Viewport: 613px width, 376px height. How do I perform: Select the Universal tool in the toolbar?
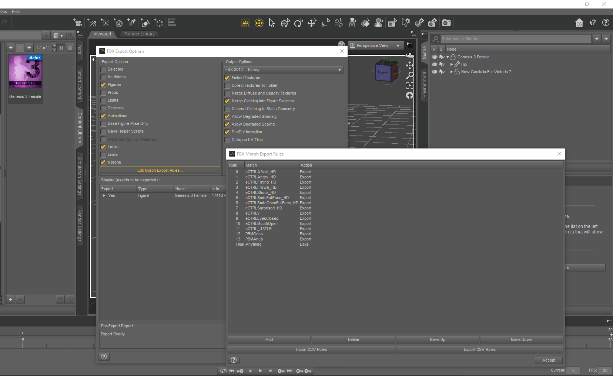259,23
